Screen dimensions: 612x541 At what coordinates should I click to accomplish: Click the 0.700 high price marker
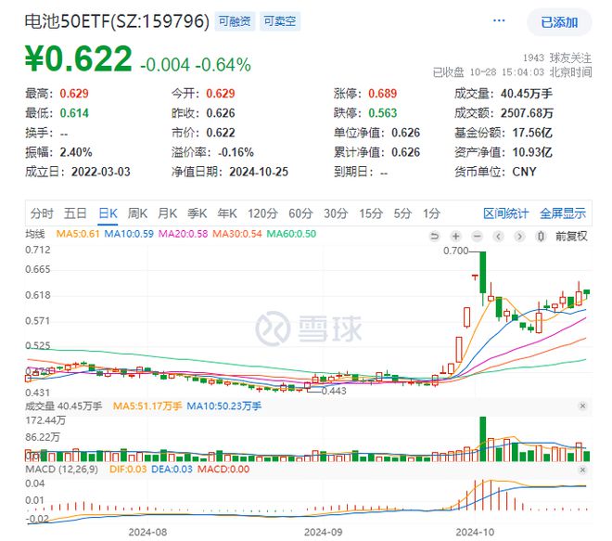point(455,251)
